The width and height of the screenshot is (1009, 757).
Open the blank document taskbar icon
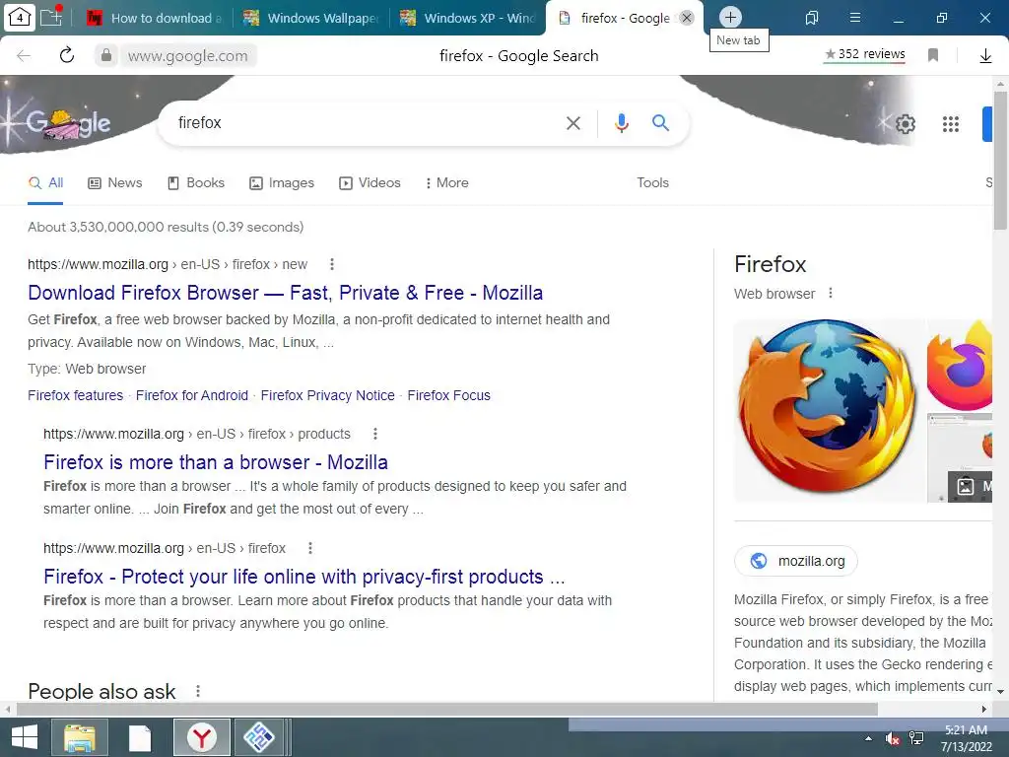(140, 737)
